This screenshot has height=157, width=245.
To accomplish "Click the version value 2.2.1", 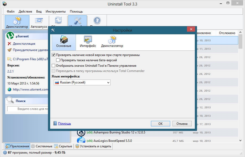I will click(x=10, y=71).
